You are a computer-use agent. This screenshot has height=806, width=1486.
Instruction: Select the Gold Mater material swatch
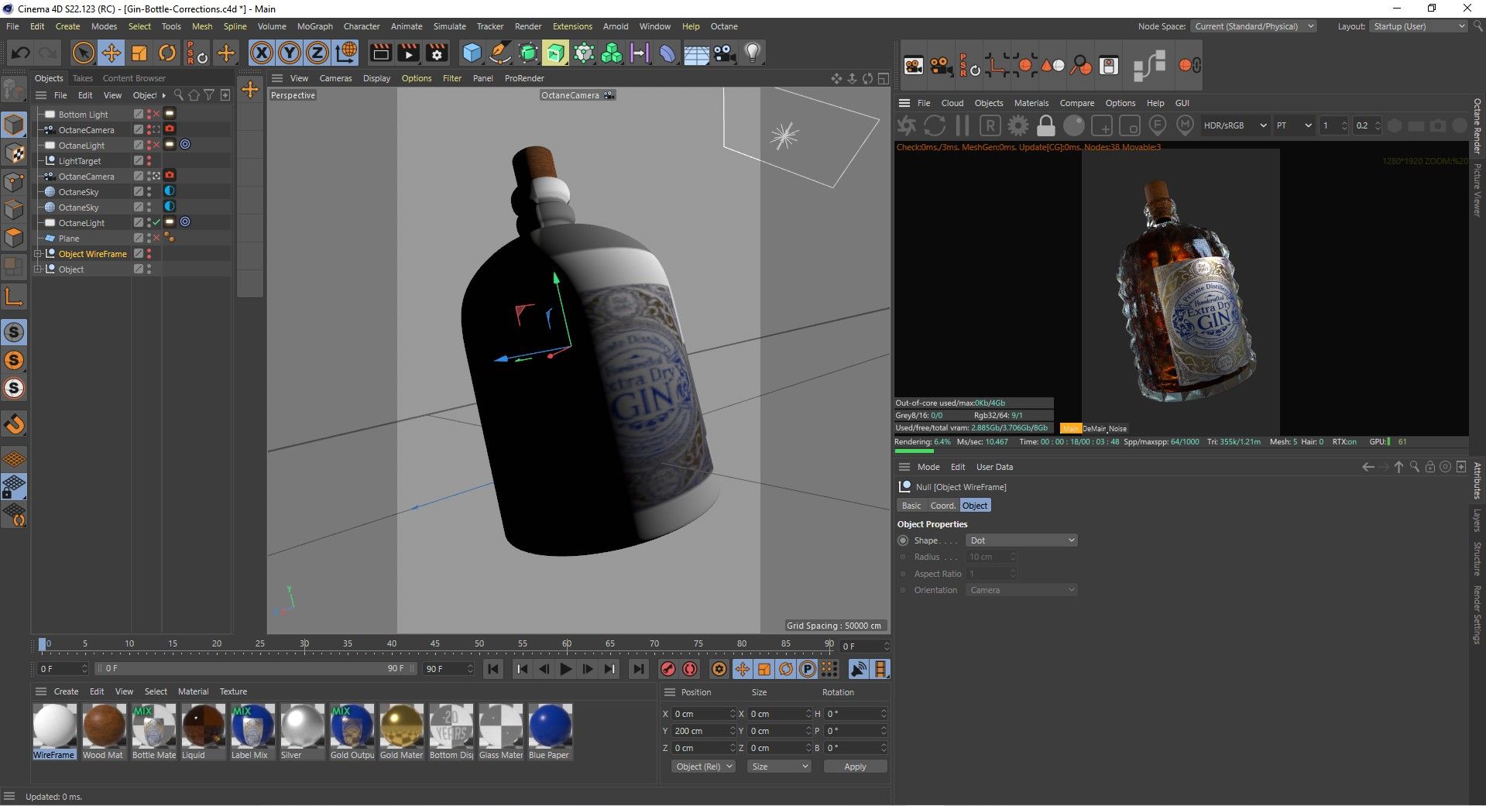click(x=401, y=732)
